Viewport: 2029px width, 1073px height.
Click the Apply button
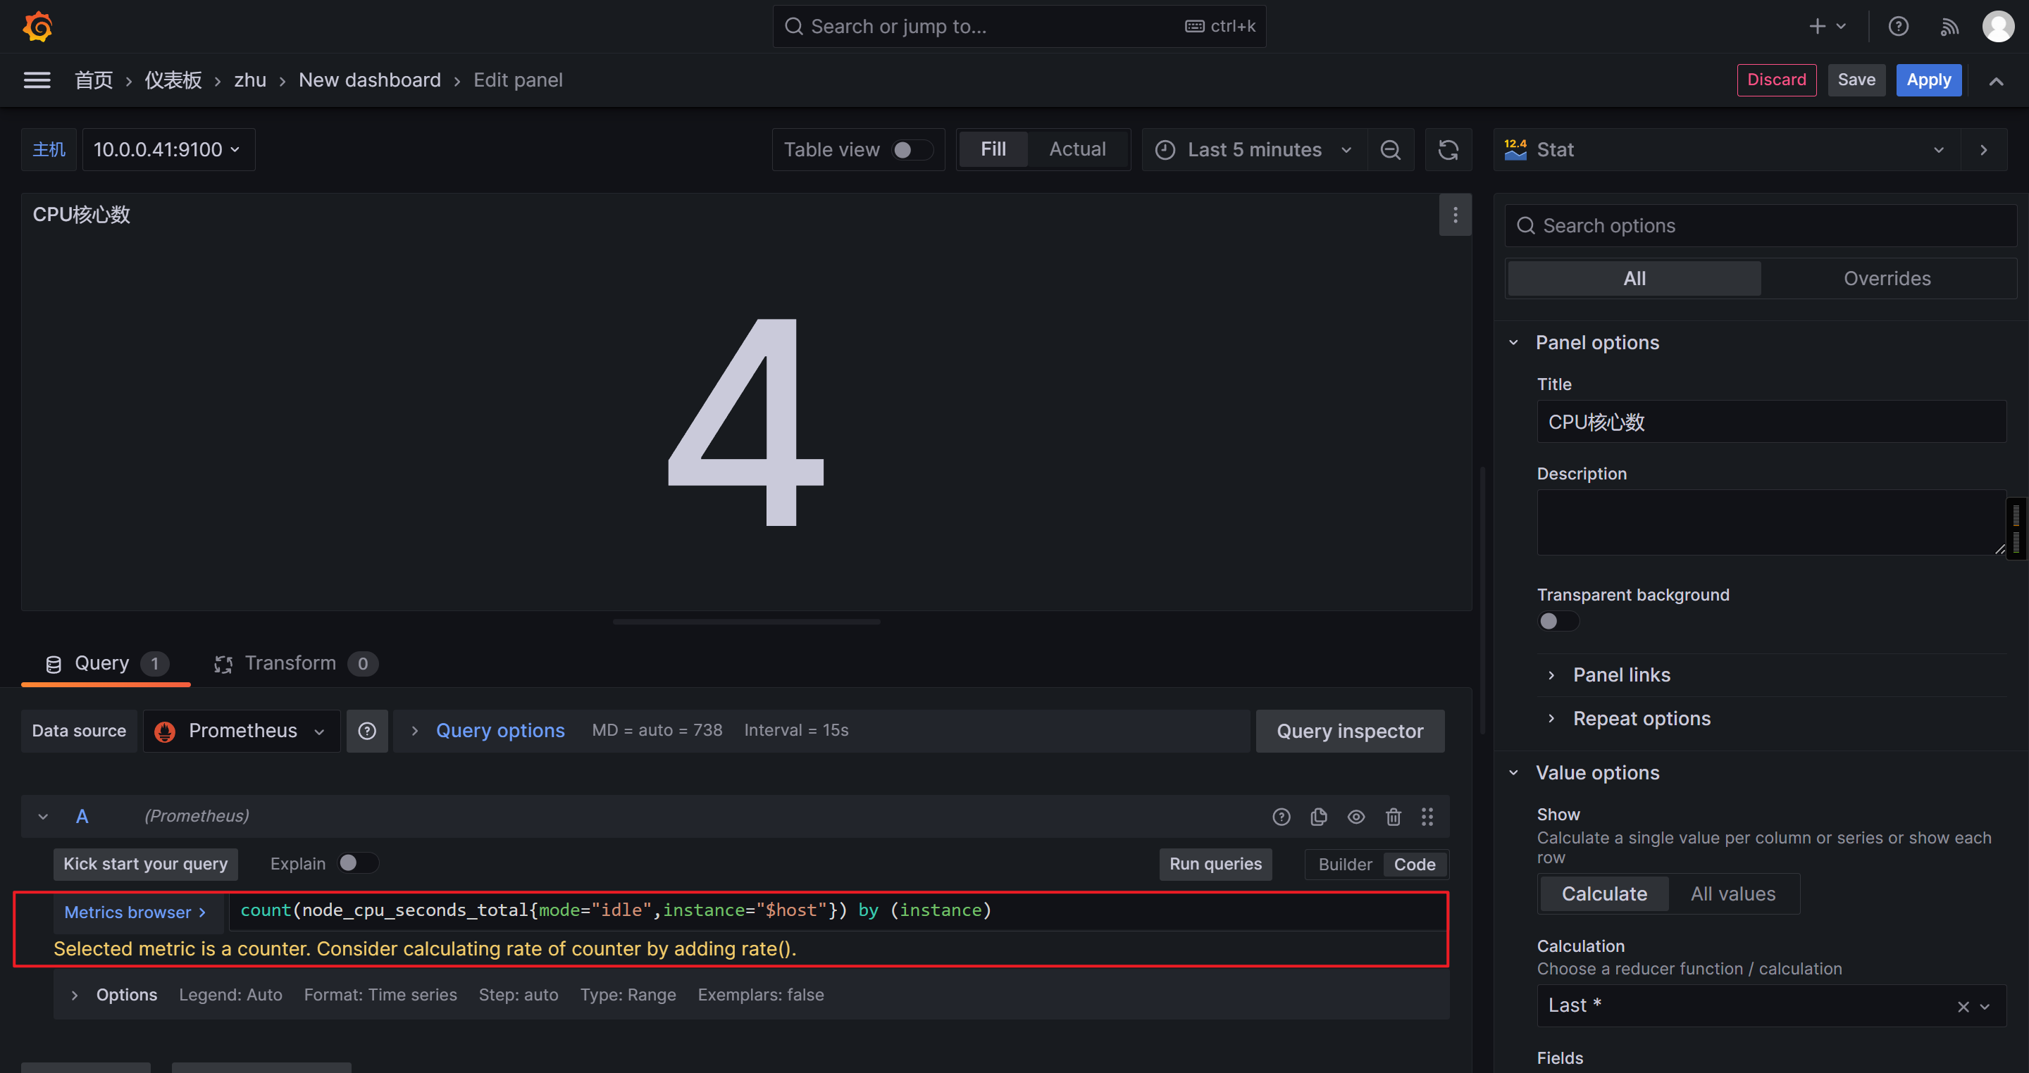1928,80
